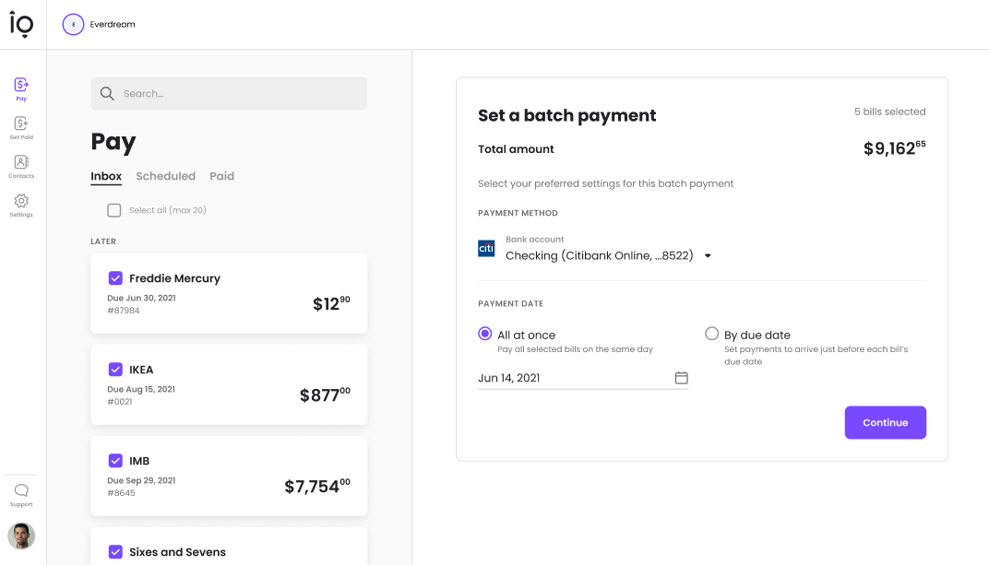Click Due Jun 30, 2021 text
The image size is (989, 565).
pyautogui.click(x=141, y=298)
